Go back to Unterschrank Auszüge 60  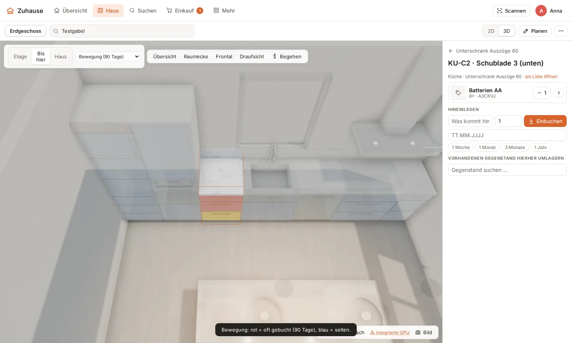click(x=483, y=51)
